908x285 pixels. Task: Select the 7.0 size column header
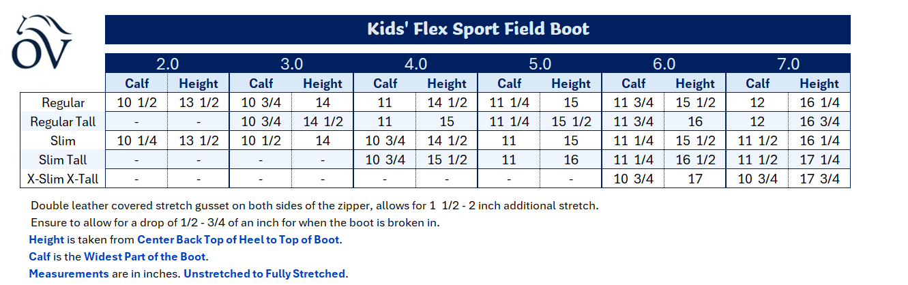(788, 64)
